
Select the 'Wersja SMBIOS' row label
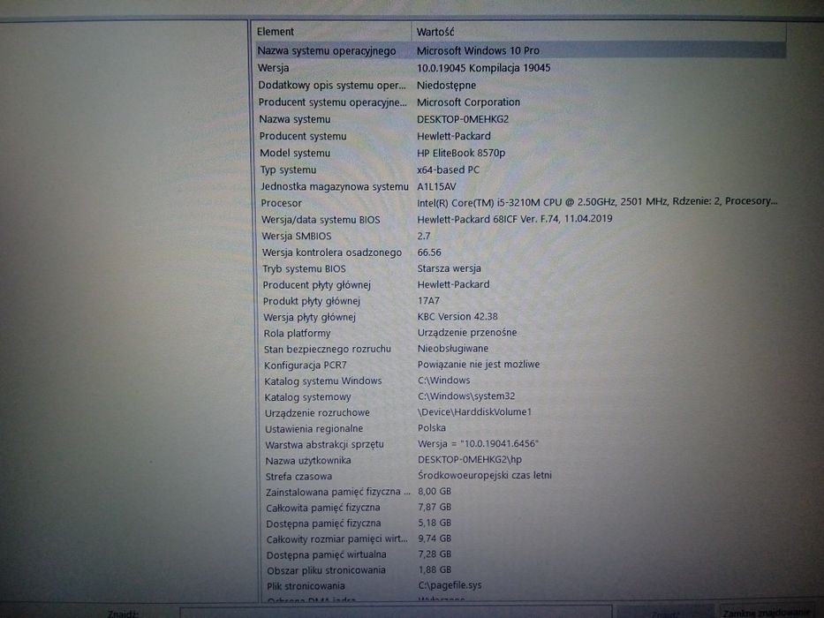[297, 236]
